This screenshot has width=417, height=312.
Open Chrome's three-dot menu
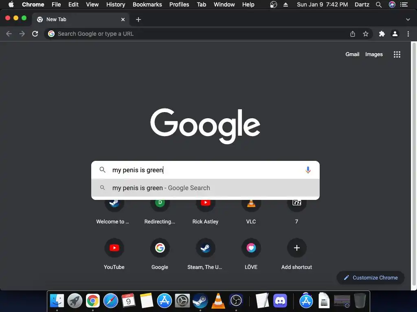click(408, 34)
